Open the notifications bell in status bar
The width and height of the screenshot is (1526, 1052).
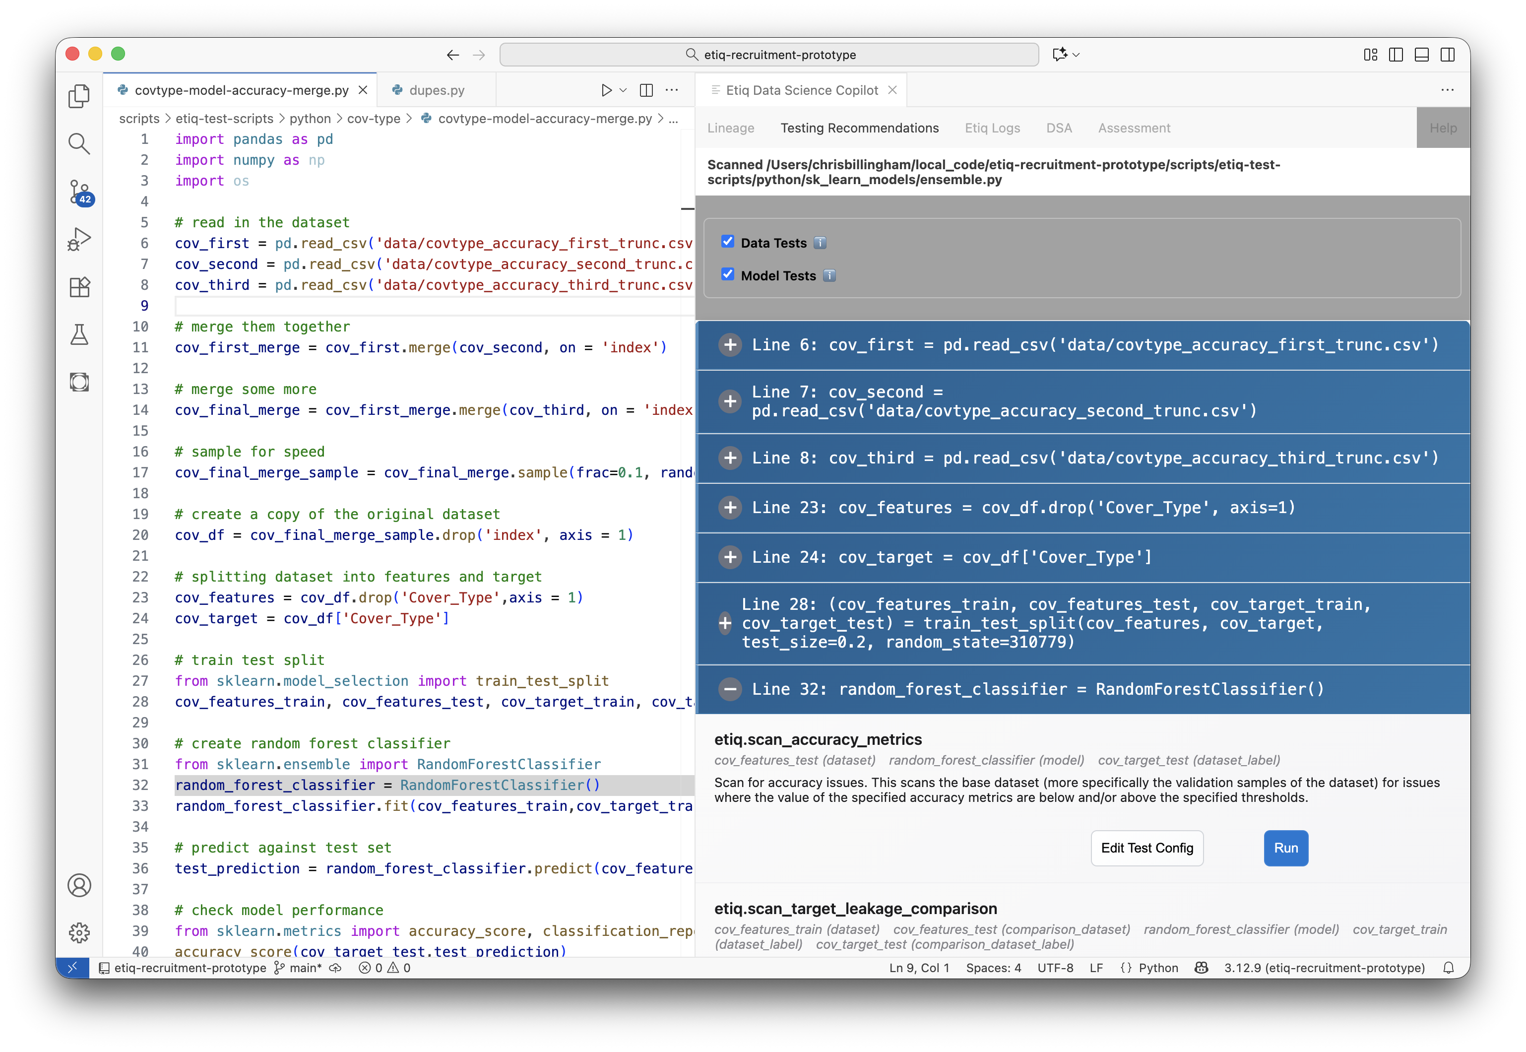coord(1448,968)
